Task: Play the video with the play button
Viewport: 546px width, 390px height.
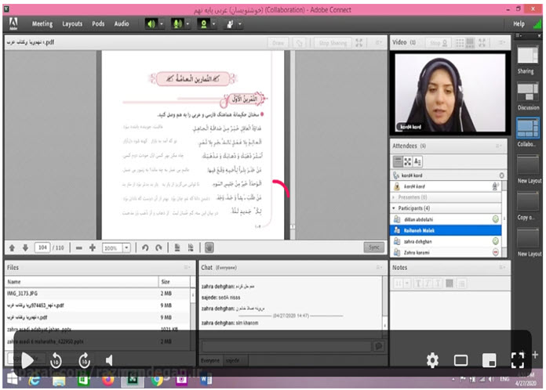Action: pos(27,360)
